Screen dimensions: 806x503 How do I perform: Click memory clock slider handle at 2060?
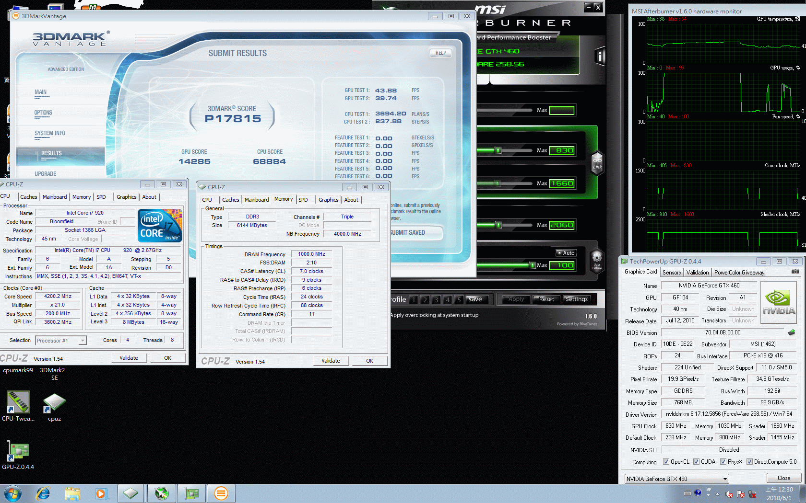[x=499, y=225]
